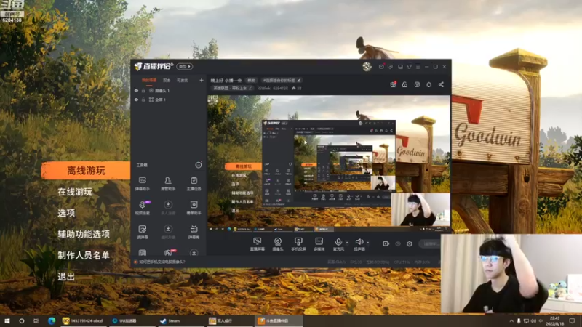
Task: Click the webcam overlay in the preview
Action: pos(420,209)
